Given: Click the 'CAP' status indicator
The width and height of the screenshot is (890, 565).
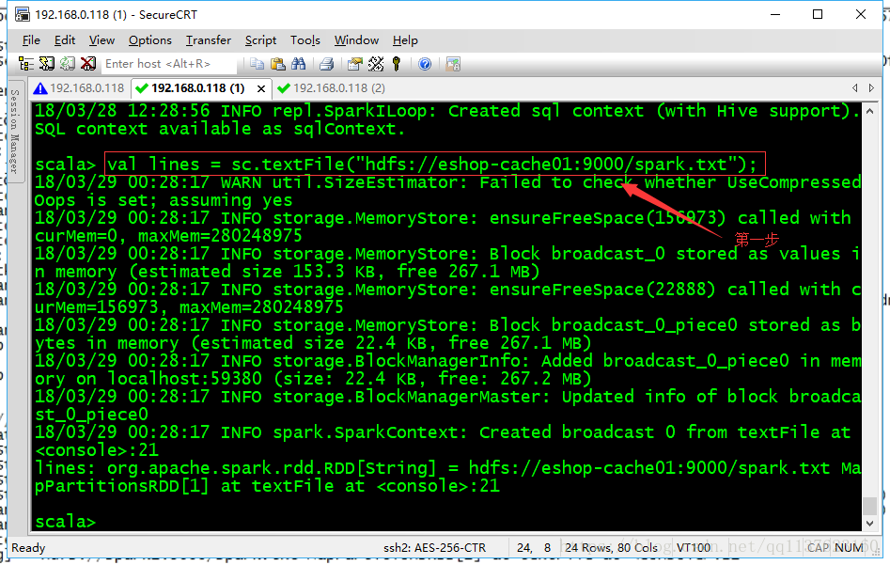Looking at the screenshot, I should point(818,548).
